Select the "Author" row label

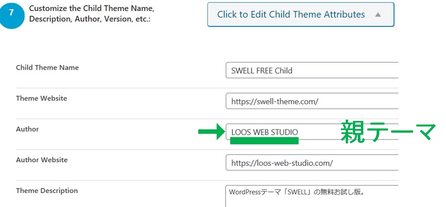point(27,129)
